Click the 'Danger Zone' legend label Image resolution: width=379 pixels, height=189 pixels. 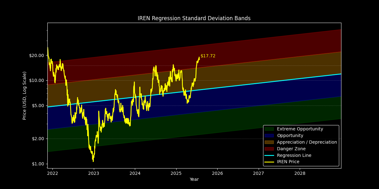[291, 149]
